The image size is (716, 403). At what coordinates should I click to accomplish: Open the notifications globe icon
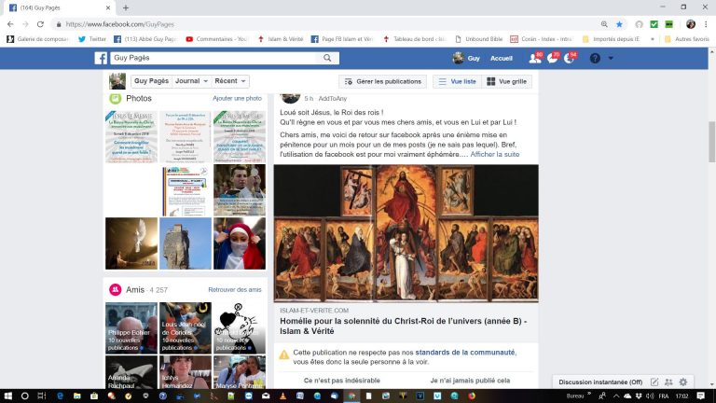tap(570, 58)
